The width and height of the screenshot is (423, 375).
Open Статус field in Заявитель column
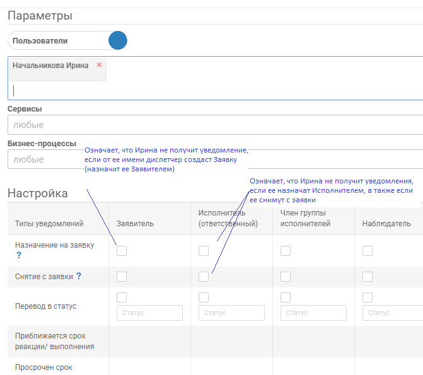(x=149, y=313)
